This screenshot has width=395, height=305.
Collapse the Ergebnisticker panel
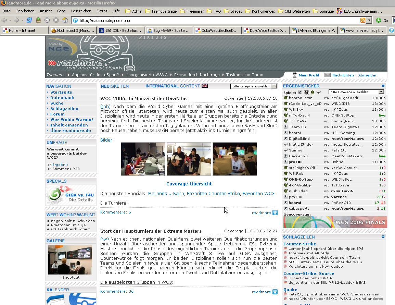[x=383, y=86]
